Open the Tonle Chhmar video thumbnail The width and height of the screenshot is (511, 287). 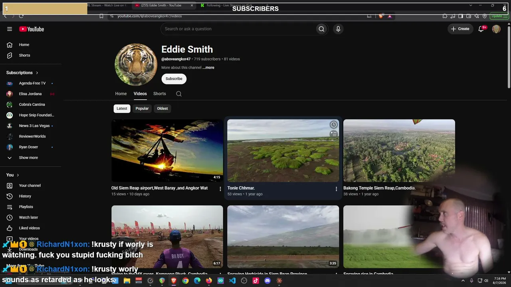click(x=283, y=151)
